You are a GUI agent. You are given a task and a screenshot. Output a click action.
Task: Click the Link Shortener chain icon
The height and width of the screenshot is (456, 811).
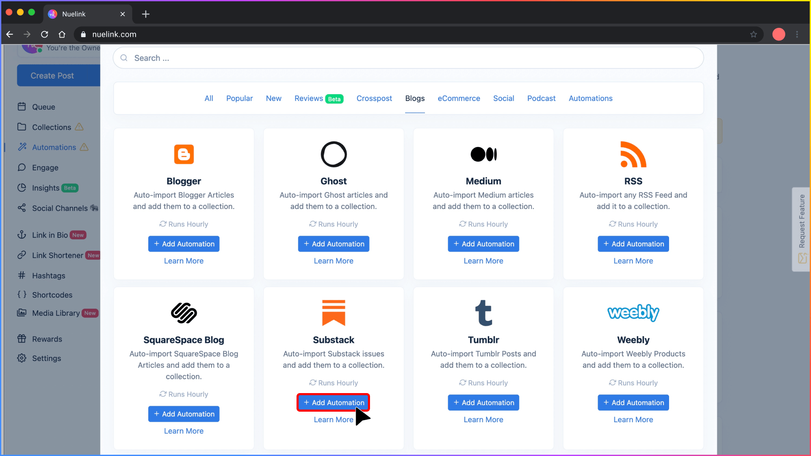point(22,255)
